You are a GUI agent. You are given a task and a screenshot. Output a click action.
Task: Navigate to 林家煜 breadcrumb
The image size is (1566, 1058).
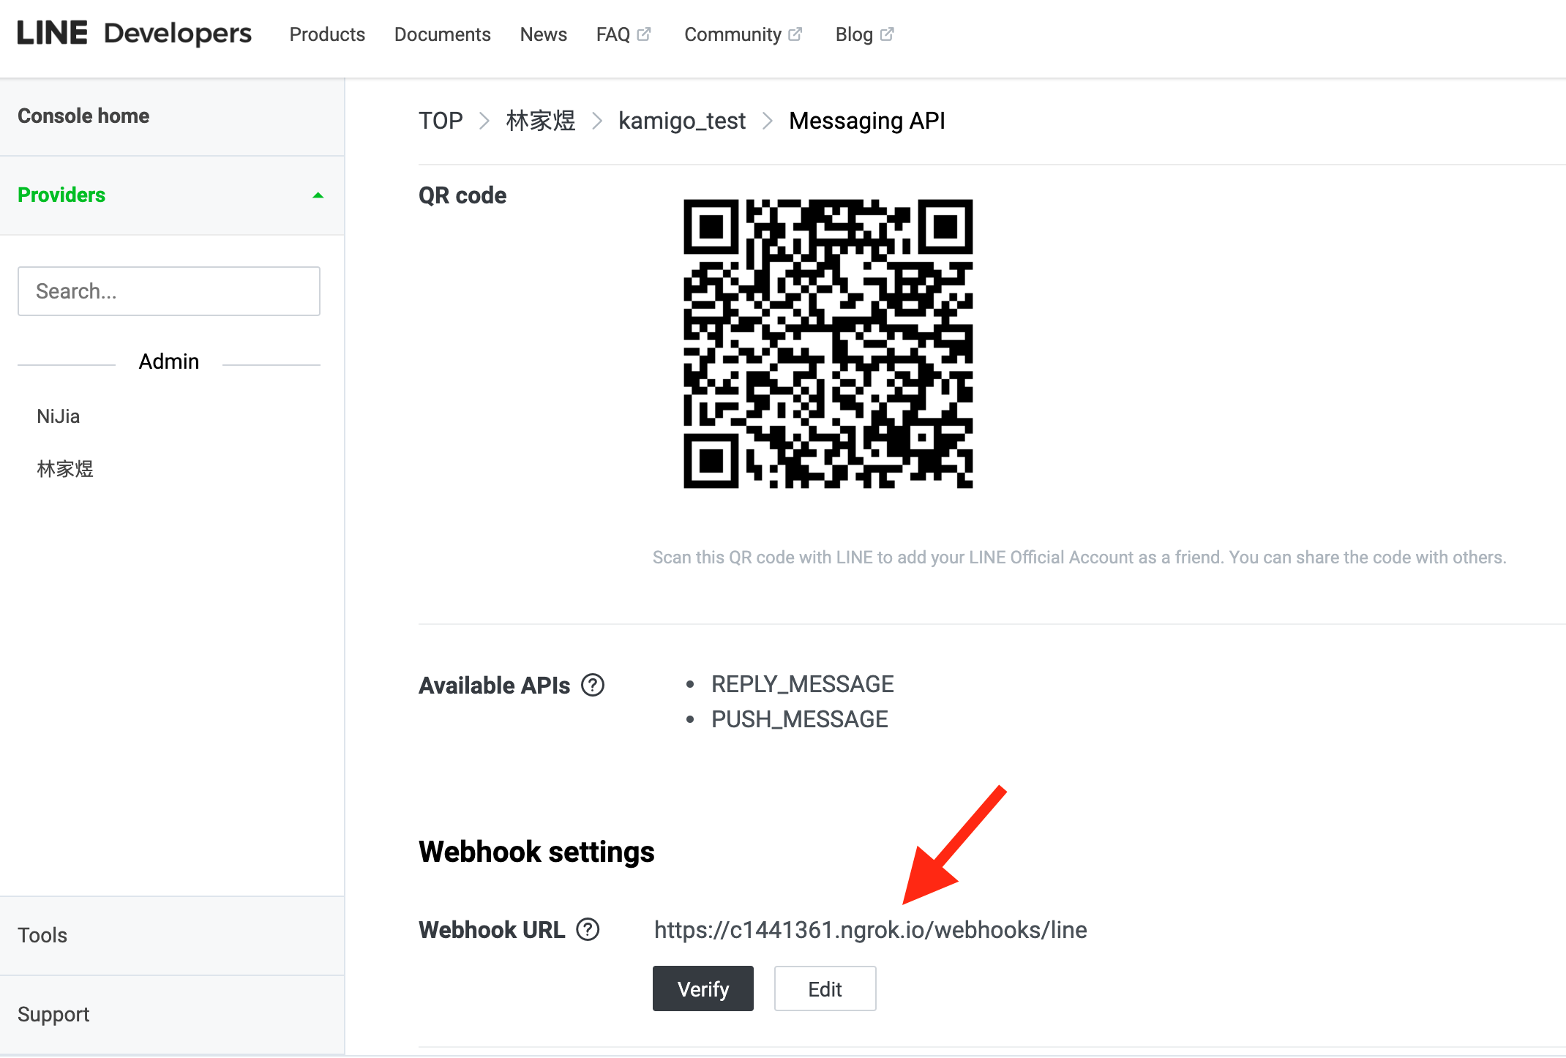541,121
